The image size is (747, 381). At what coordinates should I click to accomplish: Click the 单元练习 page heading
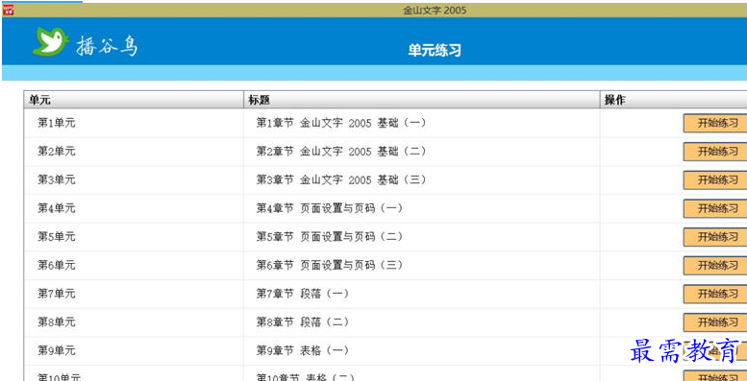point(435,51)
